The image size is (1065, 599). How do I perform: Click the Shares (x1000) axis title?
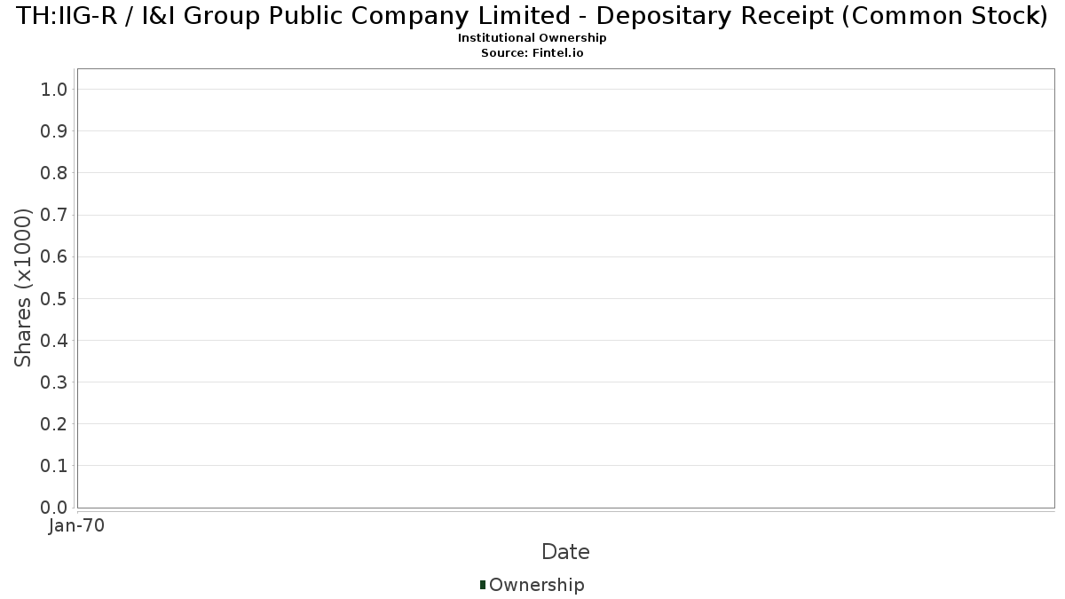pos(23,288)
